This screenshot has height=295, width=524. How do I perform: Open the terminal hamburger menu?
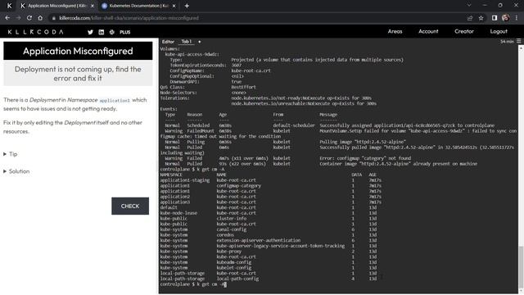coord(518,41)
